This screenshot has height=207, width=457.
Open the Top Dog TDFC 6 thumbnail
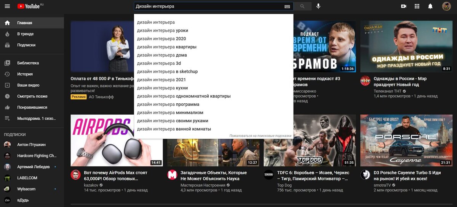pos(310,141)
